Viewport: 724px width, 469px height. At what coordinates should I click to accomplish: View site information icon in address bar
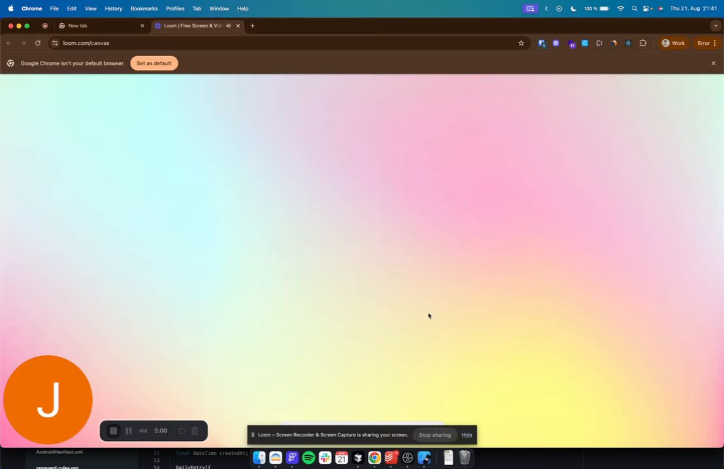click(55, 43)
